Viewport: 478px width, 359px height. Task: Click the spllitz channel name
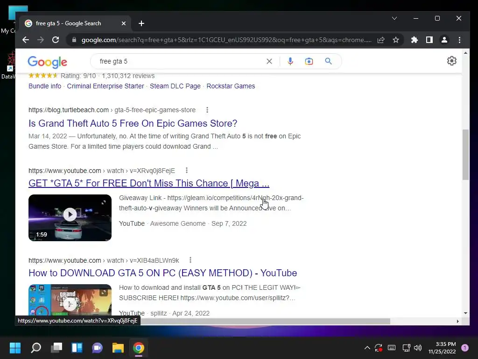coord(159,313)
